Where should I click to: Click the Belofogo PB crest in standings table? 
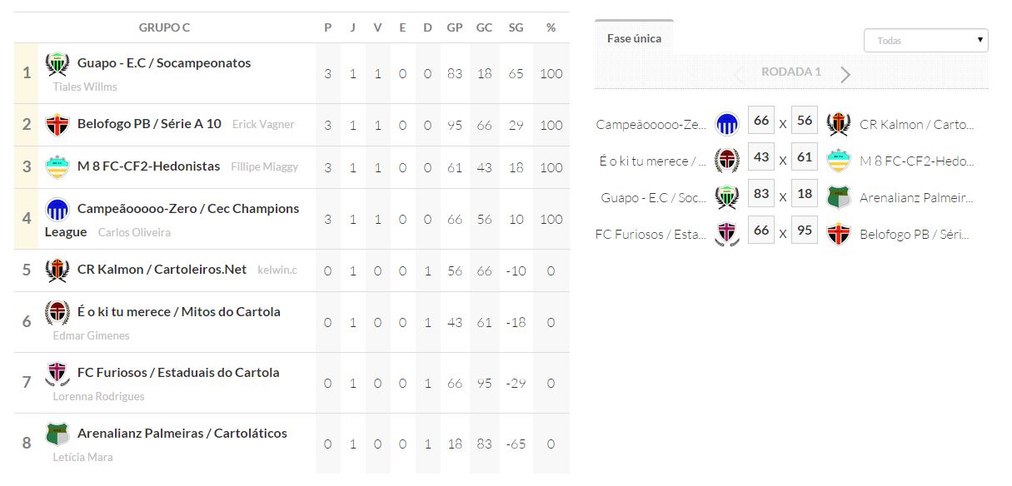pyautogui.click(x=57, y=124)
